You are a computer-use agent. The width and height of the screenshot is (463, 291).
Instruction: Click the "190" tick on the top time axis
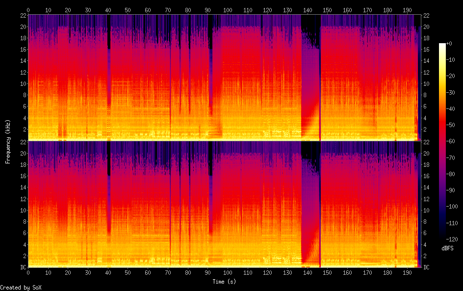408,10
